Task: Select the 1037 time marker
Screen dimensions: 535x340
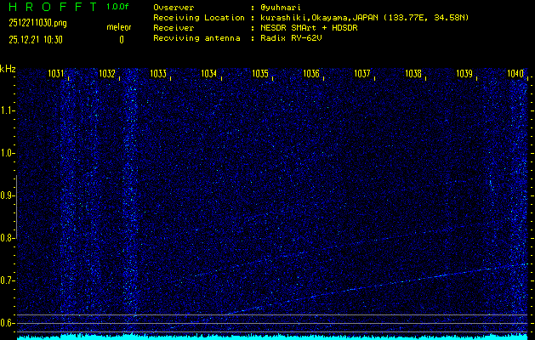Action: [362, 75]
